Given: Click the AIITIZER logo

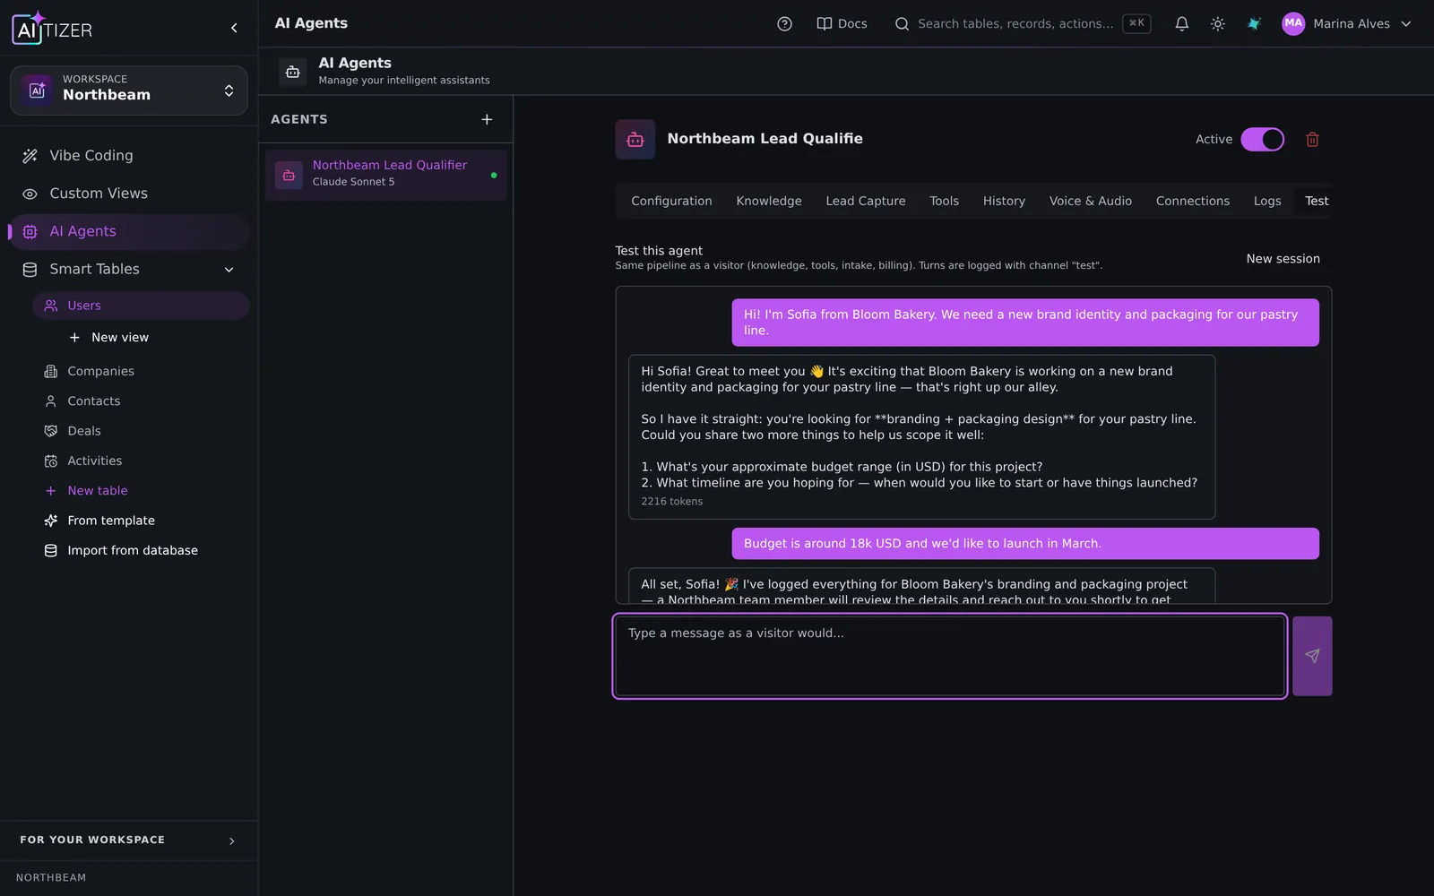Looking at the screenshot, I should coord(52,29).
